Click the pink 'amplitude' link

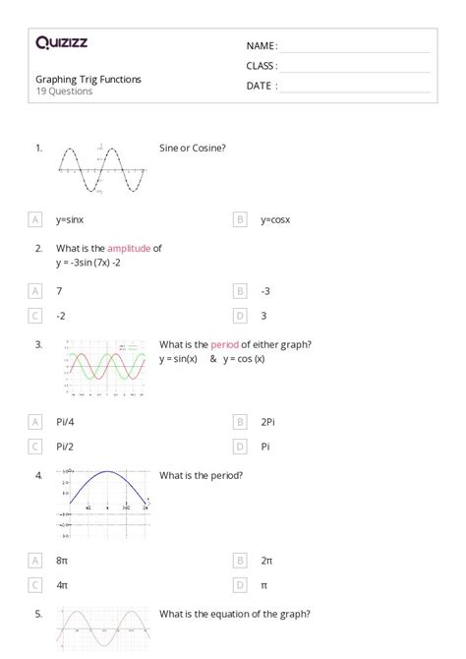tap(129, 249)
